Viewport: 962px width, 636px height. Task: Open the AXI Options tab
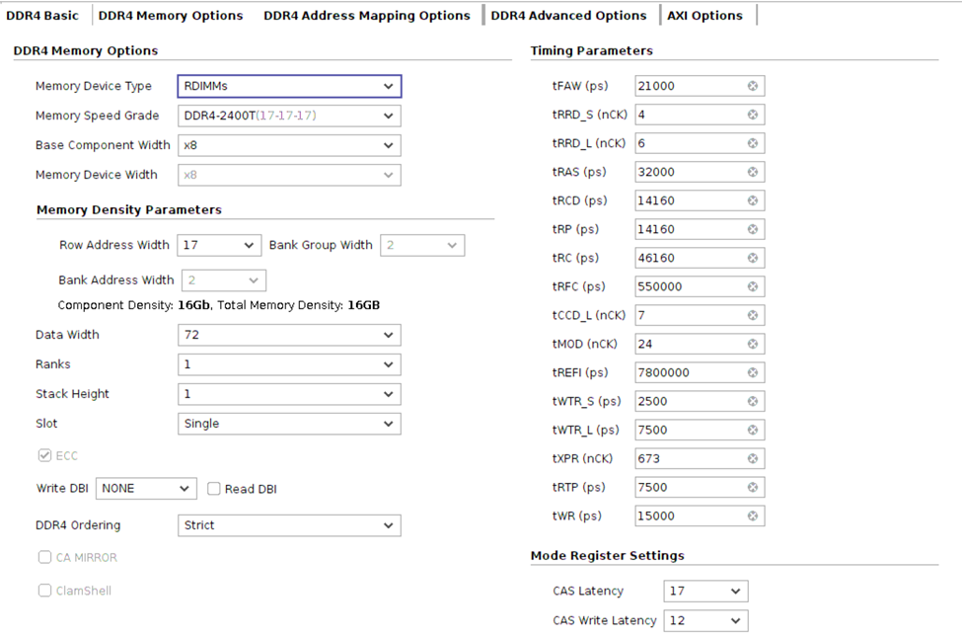(x=704, y=16)
